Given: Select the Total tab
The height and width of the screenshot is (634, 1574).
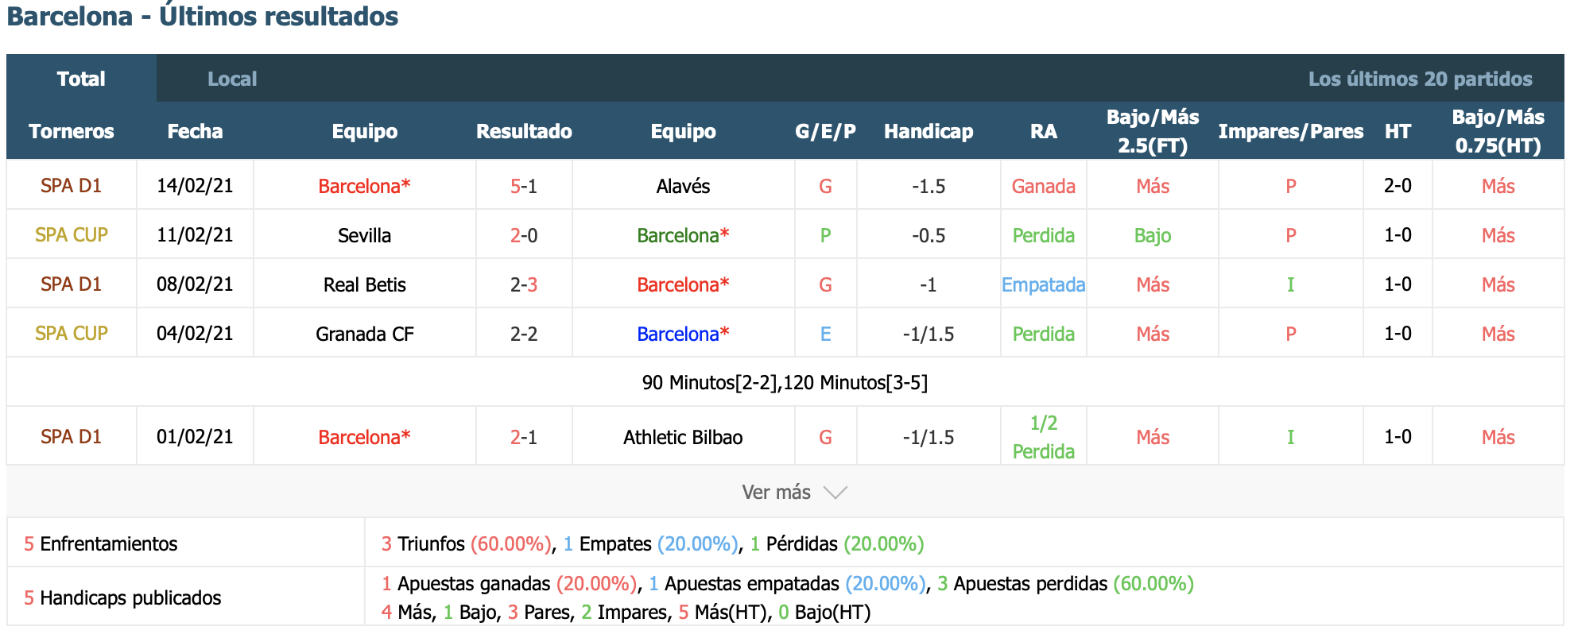Looking at the screenshot, I should tap(81, 79).
